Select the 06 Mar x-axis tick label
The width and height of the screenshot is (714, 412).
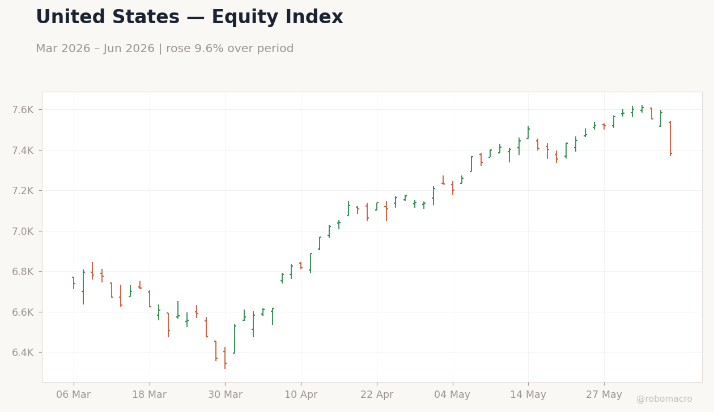[x=73, y=395]
